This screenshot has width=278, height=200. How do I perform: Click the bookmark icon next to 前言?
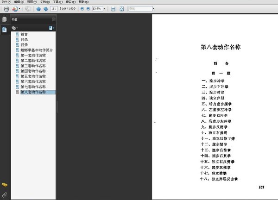(18, 34)
